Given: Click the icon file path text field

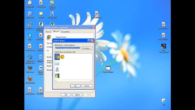Looking at the screenshot, I should (x=68, y=48).
